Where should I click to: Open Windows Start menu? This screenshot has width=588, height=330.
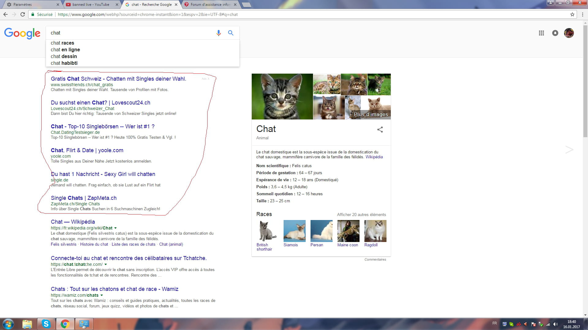[x=8, y=324]
